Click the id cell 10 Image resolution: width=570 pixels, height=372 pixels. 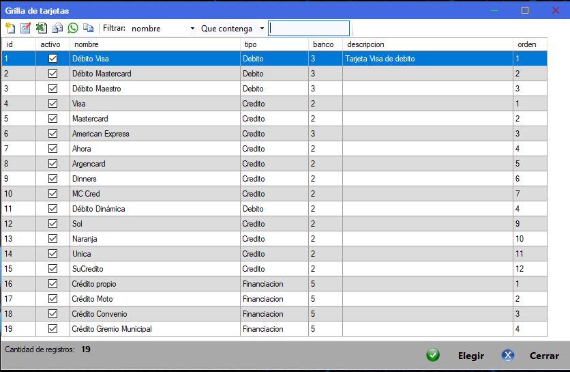[18, 194]
